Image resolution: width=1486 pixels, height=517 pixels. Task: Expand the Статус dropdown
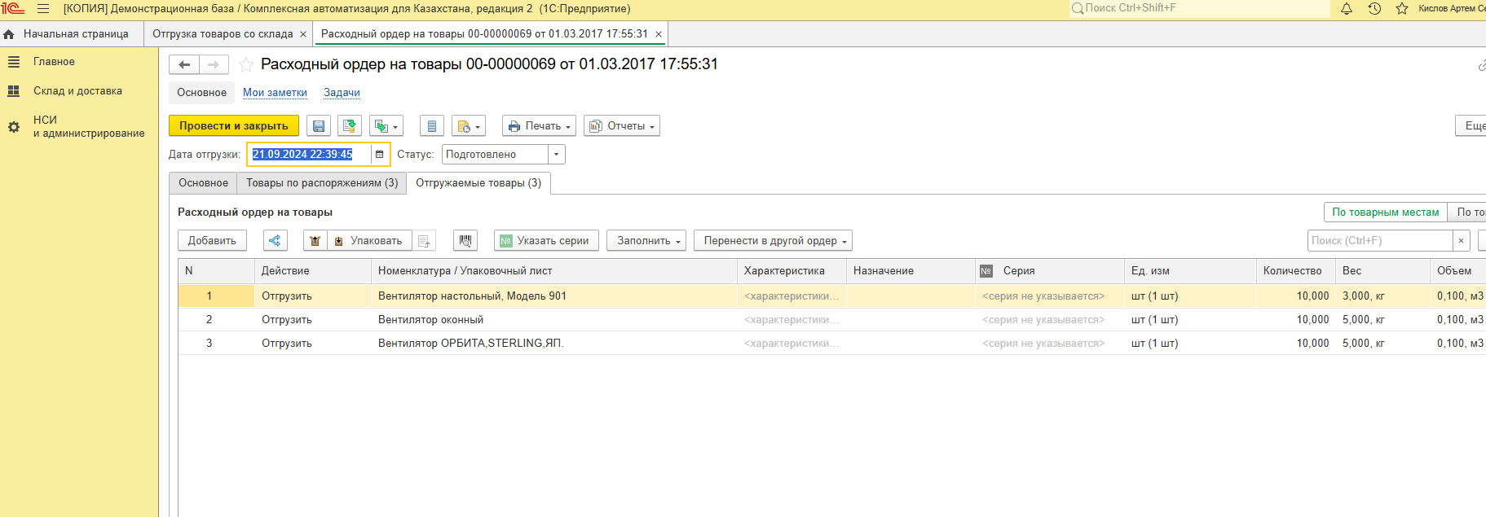556,155
